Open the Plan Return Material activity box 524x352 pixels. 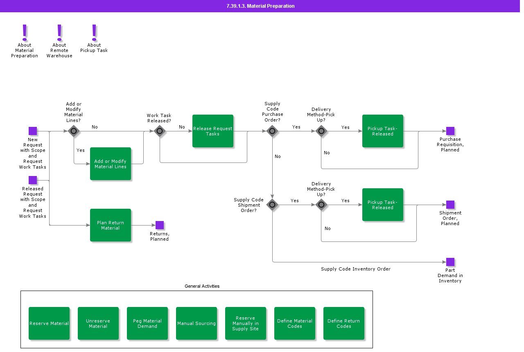click(x=111, y=225)
